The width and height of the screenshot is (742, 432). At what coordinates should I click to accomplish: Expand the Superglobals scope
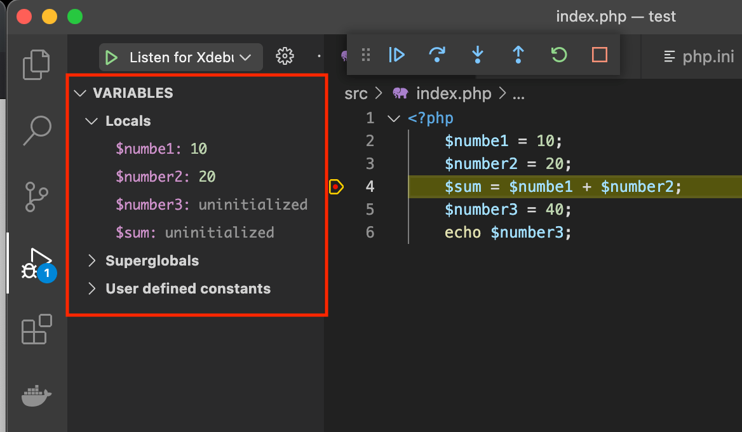coord(91,260)
